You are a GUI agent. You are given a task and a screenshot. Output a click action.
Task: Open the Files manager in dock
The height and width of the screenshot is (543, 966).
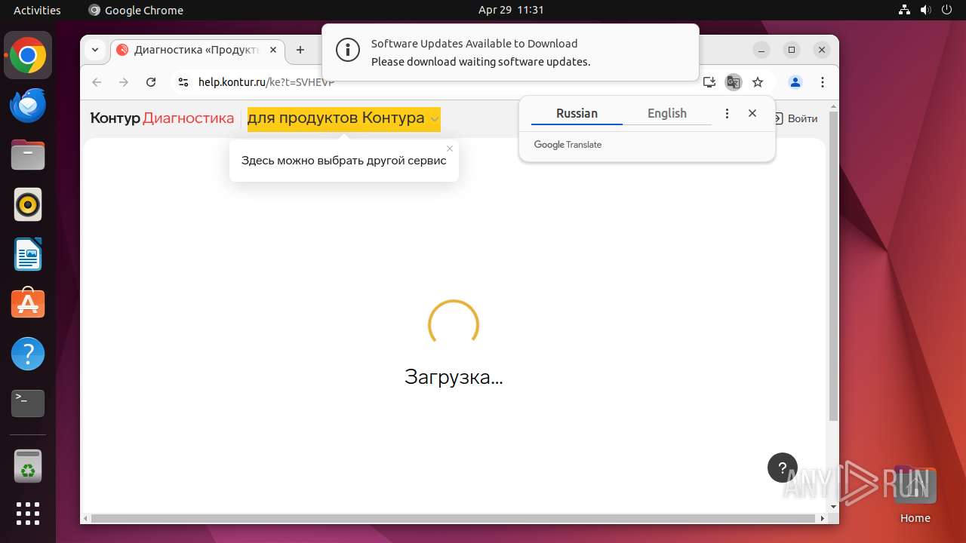point(28,155)
